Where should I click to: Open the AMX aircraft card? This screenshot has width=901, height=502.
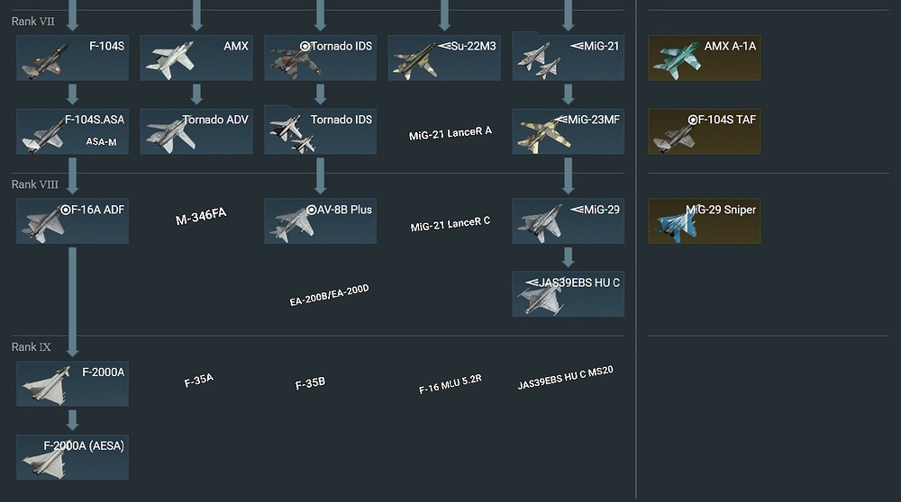(x=196, y=58)
